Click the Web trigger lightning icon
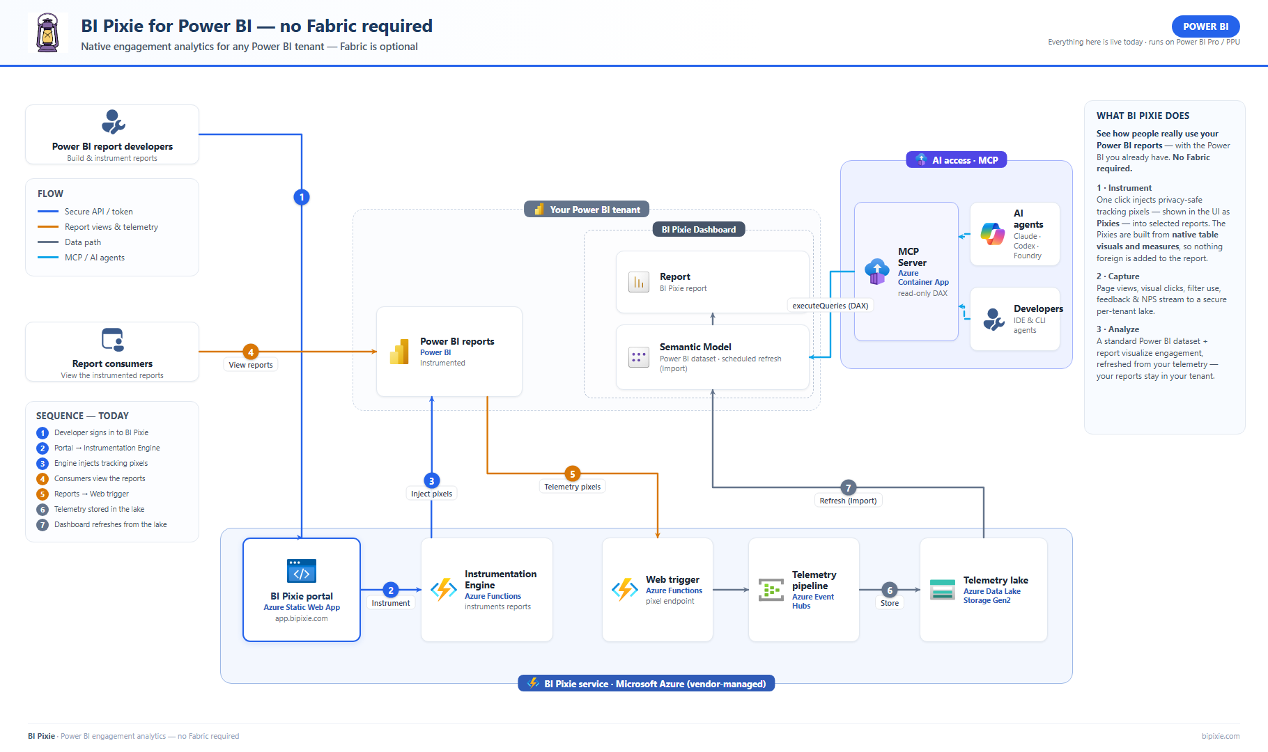 point(625,590)
